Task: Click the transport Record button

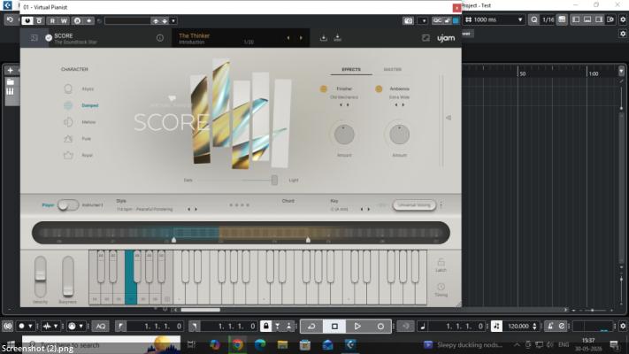Action: [x=380, y=327]
